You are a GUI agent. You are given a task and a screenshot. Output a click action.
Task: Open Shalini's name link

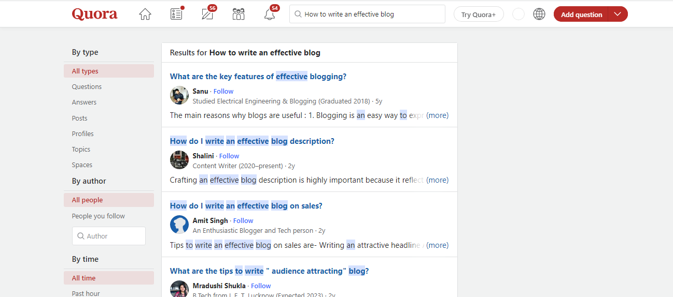click(x=203, y=156)
